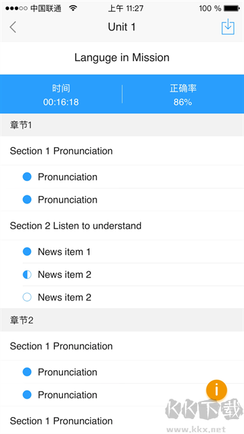The image size is (244, 434).
Task: Open second Pronunciation lesson in 章节1
Action: click(x=122, y=200)
